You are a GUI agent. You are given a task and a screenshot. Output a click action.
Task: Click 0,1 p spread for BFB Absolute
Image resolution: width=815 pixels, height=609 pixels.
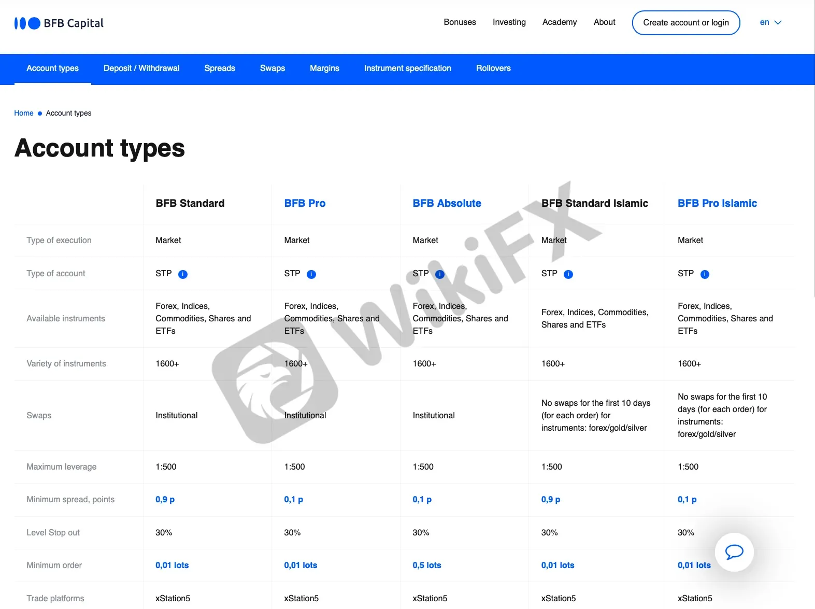[x=422, y=500]
